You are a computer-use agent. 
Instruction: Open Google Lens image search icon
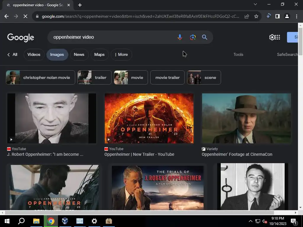193,37
